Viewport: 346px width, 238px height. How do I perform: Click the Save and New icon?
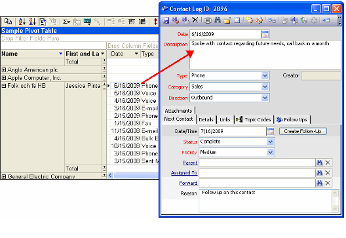click(185, 20)
